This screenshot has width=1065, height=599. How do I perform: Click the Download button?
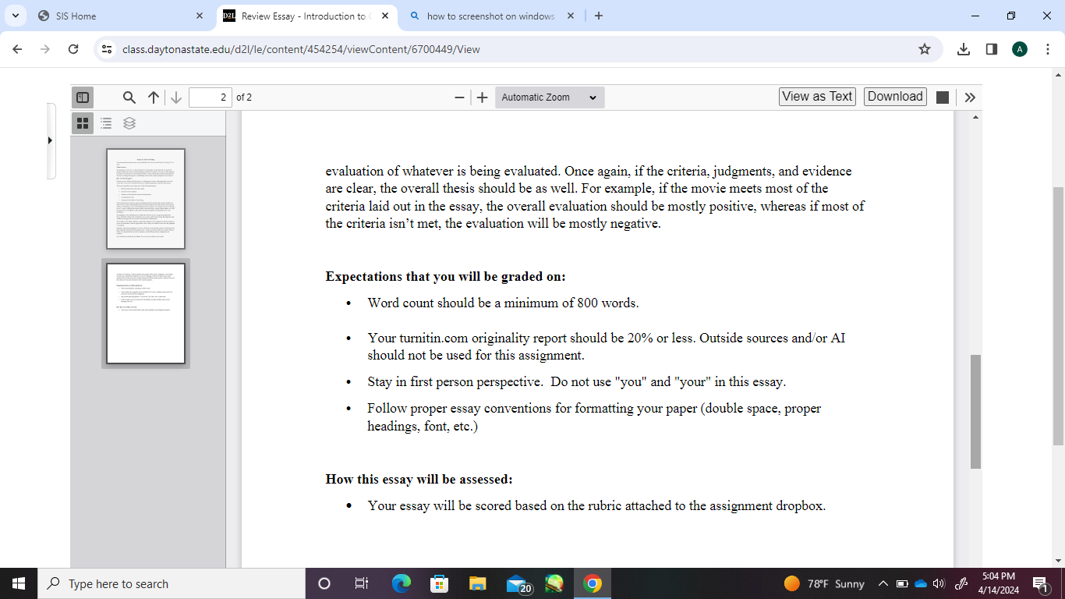click(x=895, y=97)
